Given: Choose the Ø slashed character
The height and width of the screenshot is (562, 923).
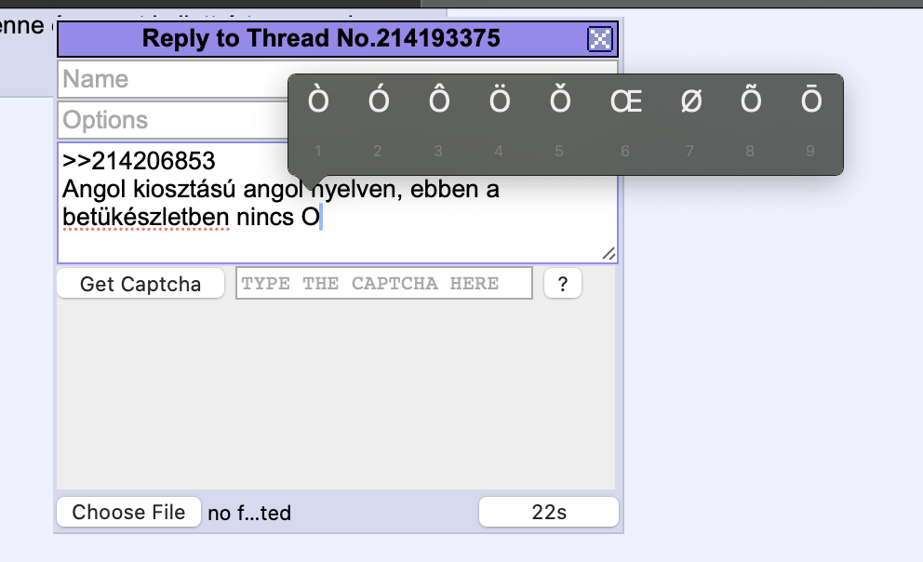Looking at the screenshot, I should point(691,100).
